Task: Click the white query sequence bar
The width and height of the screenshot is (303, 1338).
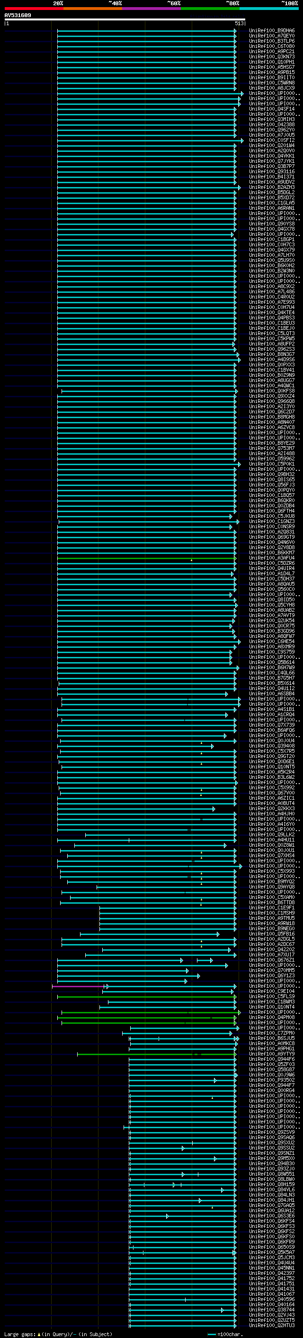Action: pos(125,19)
